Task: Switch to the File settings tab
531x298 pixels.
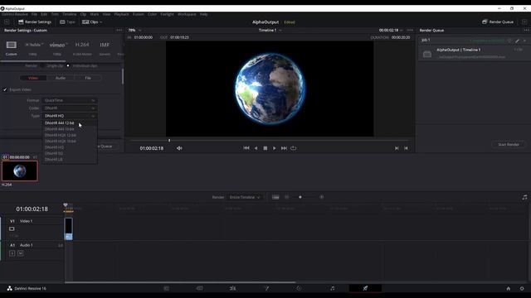Action: pos(88,78)
